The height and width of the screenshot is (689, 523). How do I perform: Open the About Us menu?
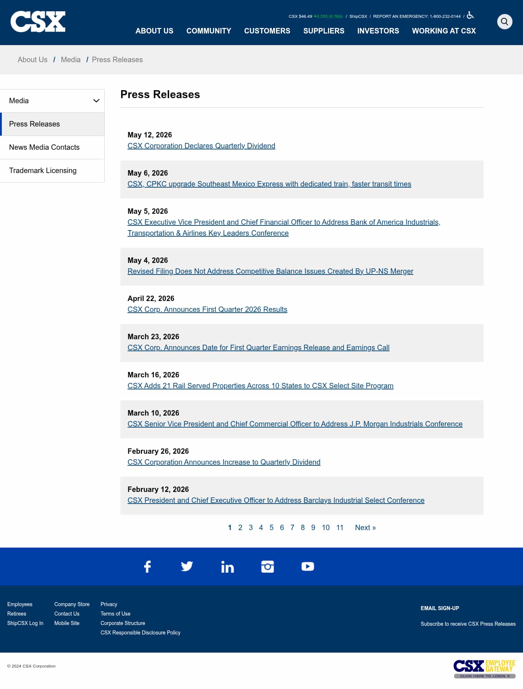154,31
